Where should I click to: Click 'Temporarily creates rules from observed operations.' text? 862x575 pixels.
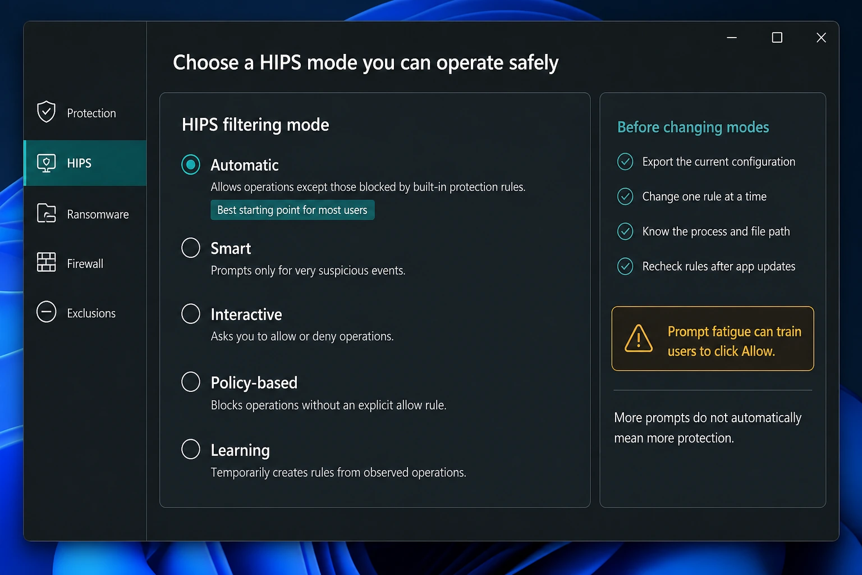338,472
